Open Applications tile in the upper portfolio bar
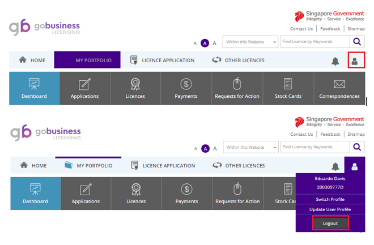Image resolution: width=374 pixels, height=245 pixels. (x=84, y=88)
